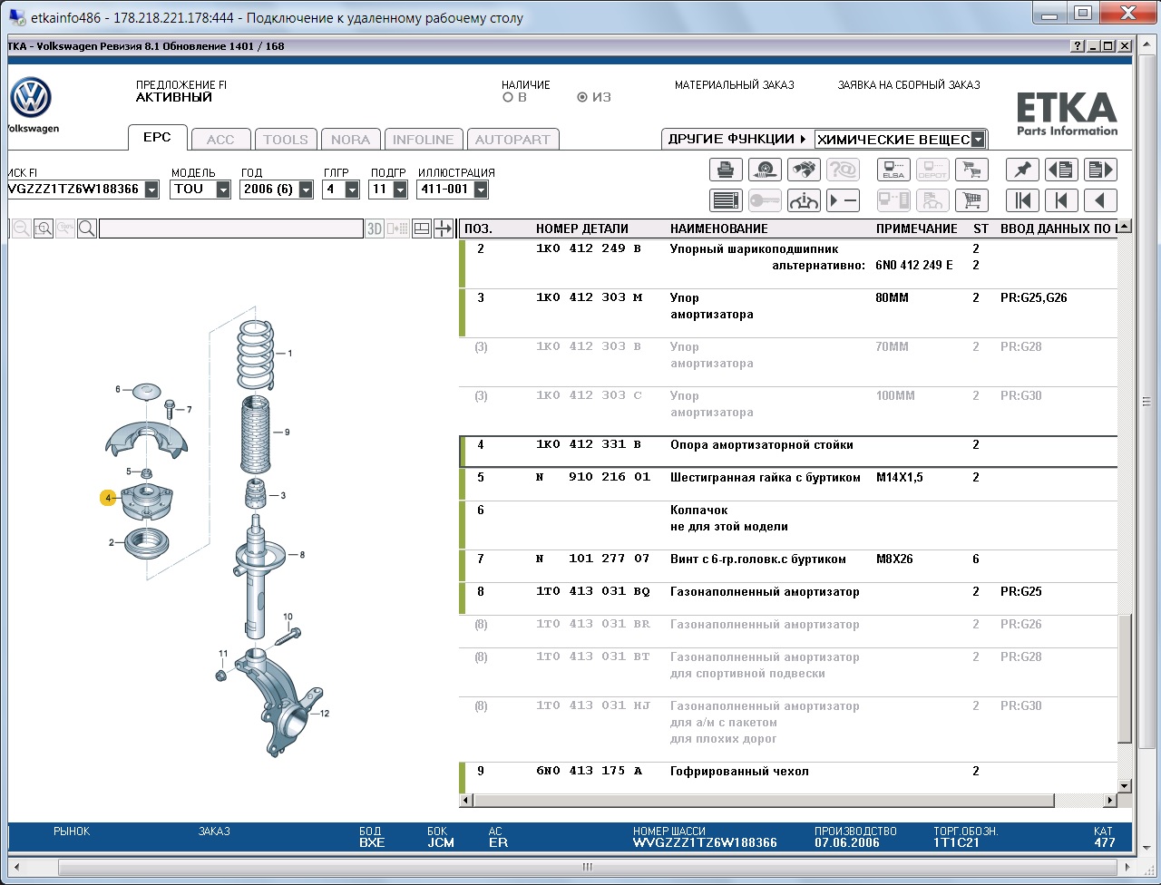
Task: Click the arrow-dash collapse icon
Action: coord(843,200)
